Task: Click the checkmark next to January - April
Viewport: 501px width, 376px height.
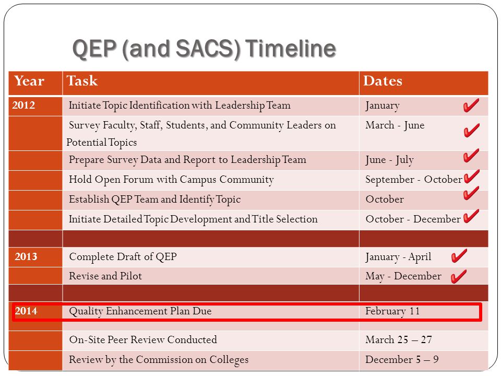Action: coord(459,256)
